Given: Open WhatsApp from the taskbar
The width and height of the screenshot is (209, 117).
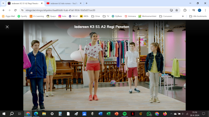Looking at the screenshot, I should point(149,114).
